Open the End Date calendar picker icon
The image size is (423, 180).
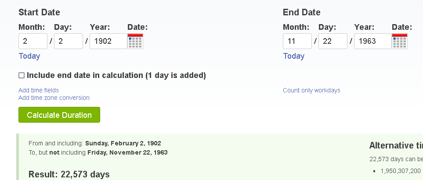(x=400, y=41)
